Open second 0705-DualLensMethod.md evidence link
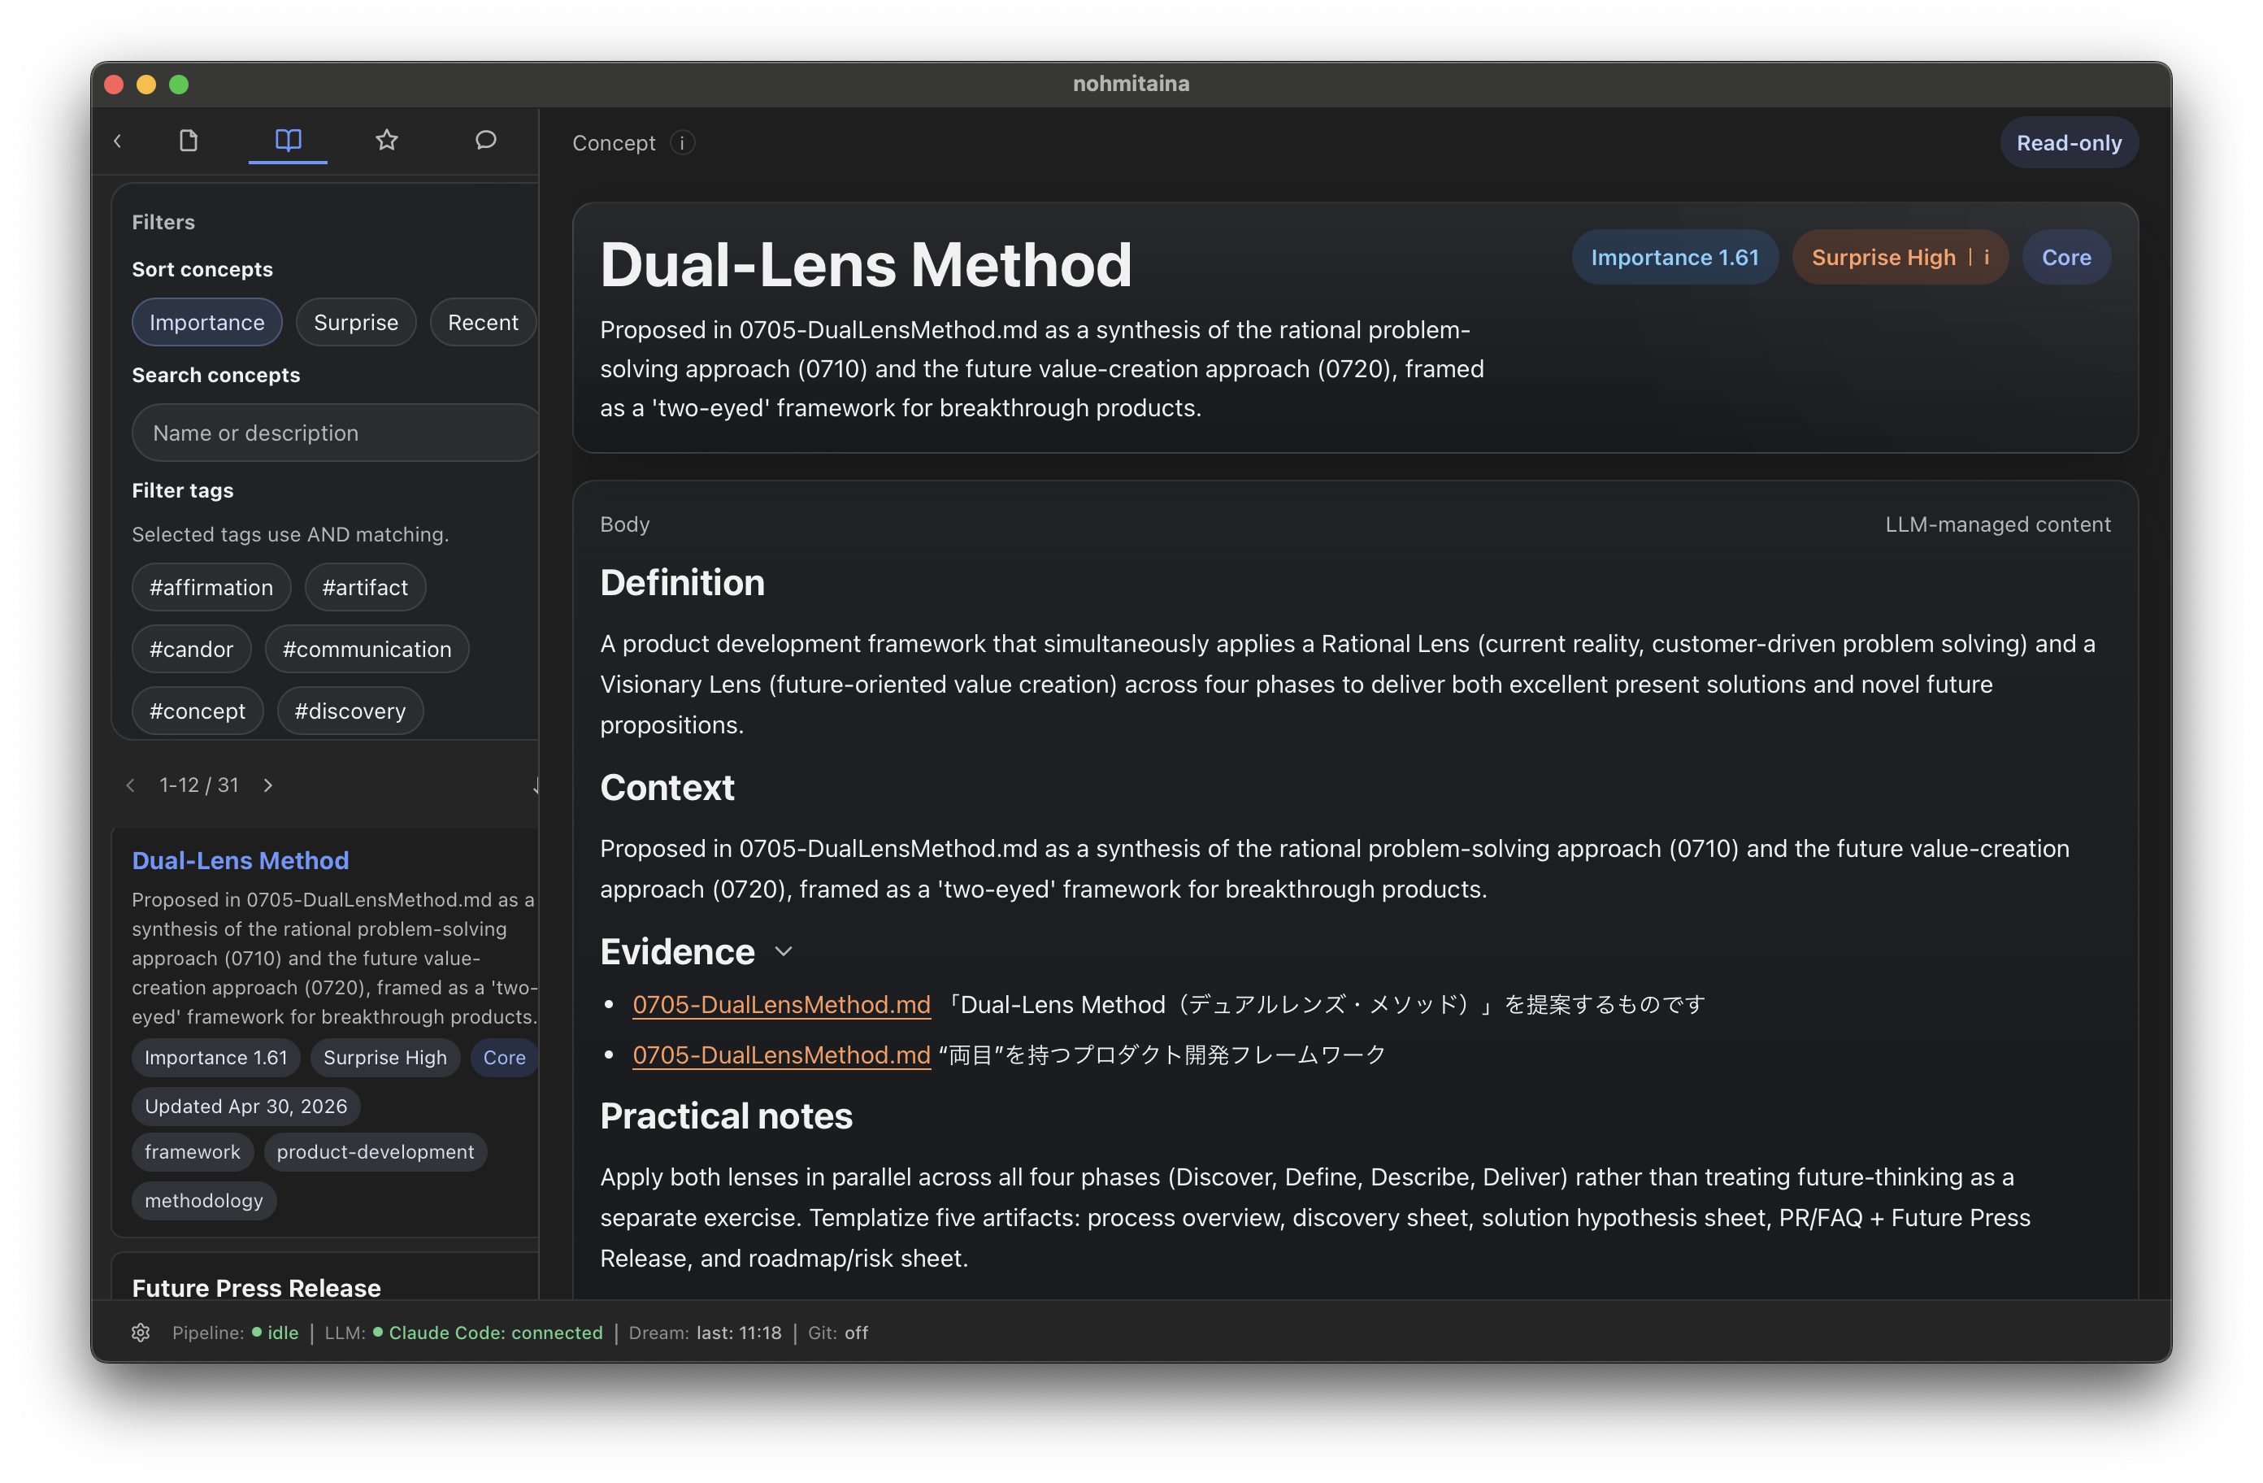This screenshot has width=2263, height=1483. coord(782,1055)
